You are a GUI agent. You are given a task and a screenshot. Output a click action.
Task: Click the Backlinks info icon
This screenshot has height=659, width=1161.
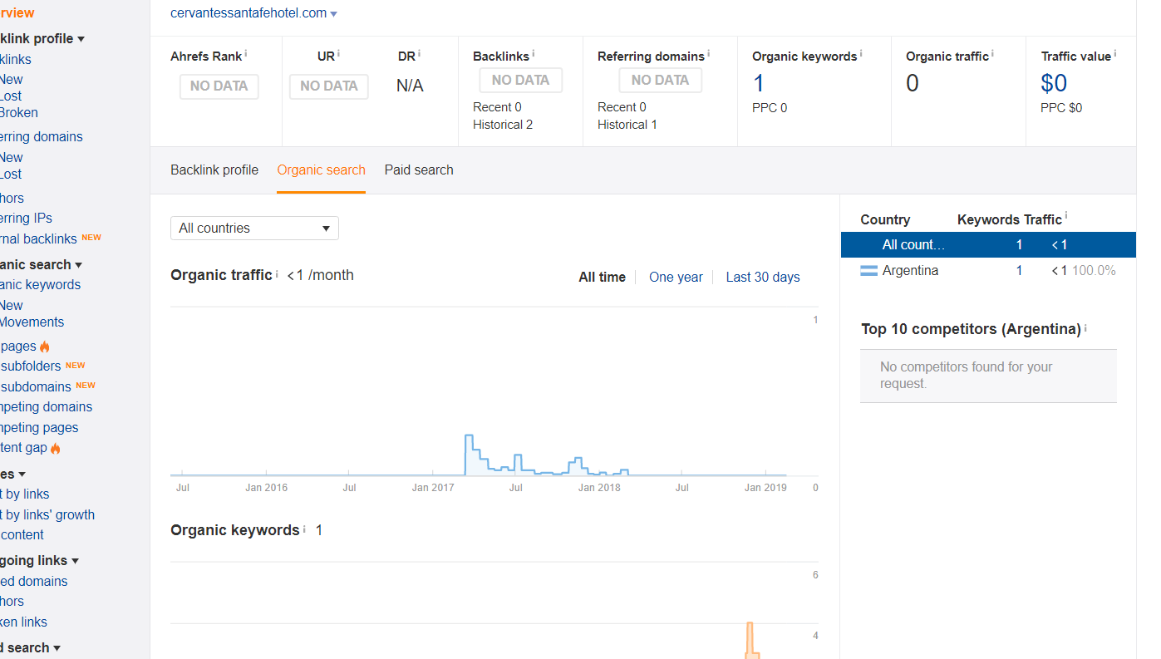534,53
